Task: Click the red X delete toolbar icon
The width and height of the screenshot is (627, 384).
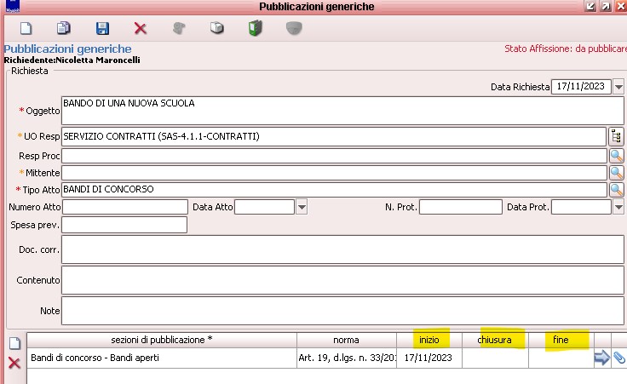Action: coord(141,28)
